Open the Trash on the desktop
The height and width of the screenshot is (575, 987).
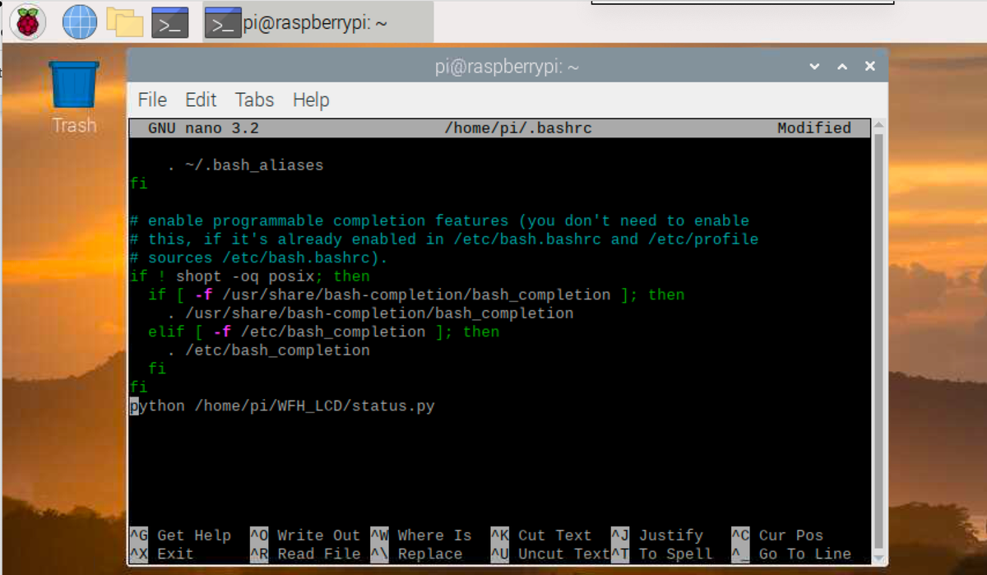pos(72,86)
